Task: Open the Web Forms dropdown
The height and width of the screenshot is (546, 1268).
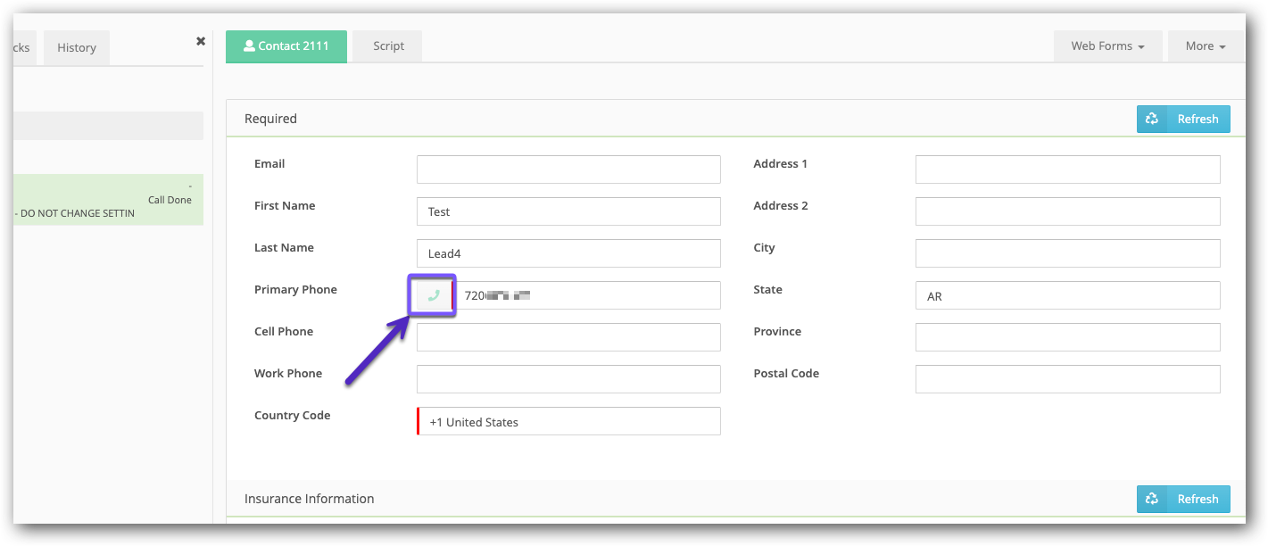Action: [1107, 45]
